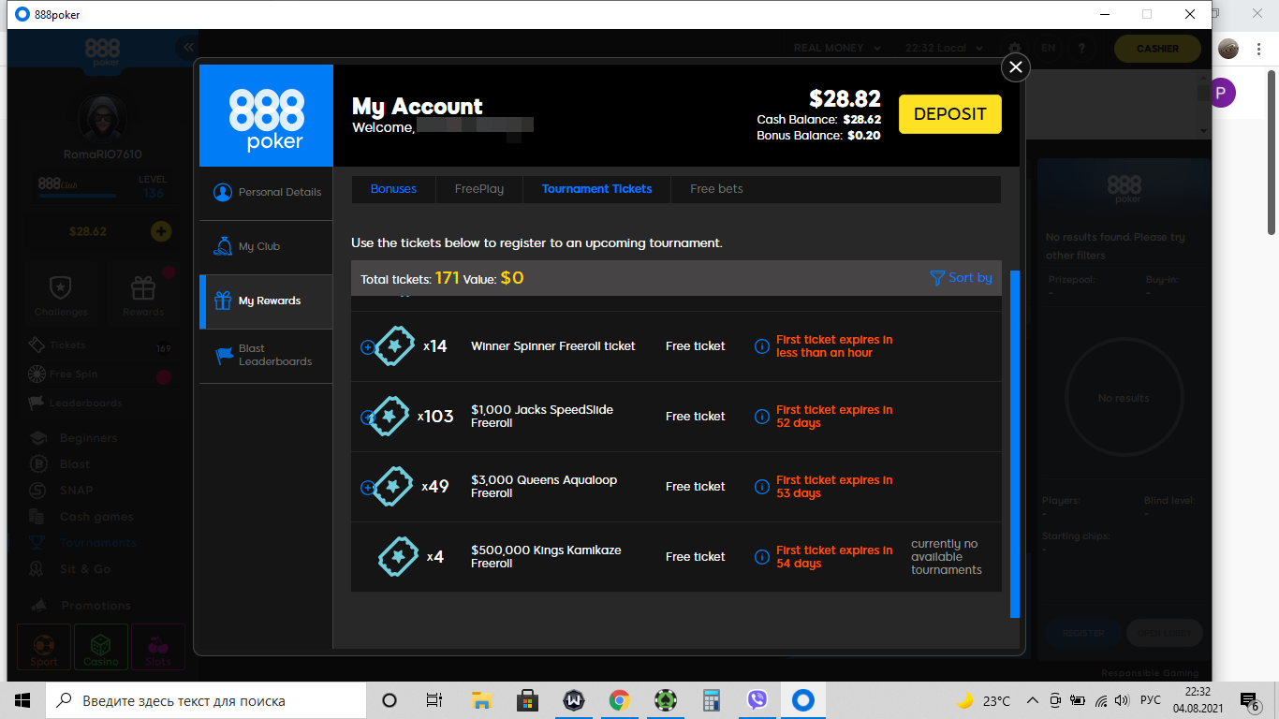Open the help question mark

1081,48
